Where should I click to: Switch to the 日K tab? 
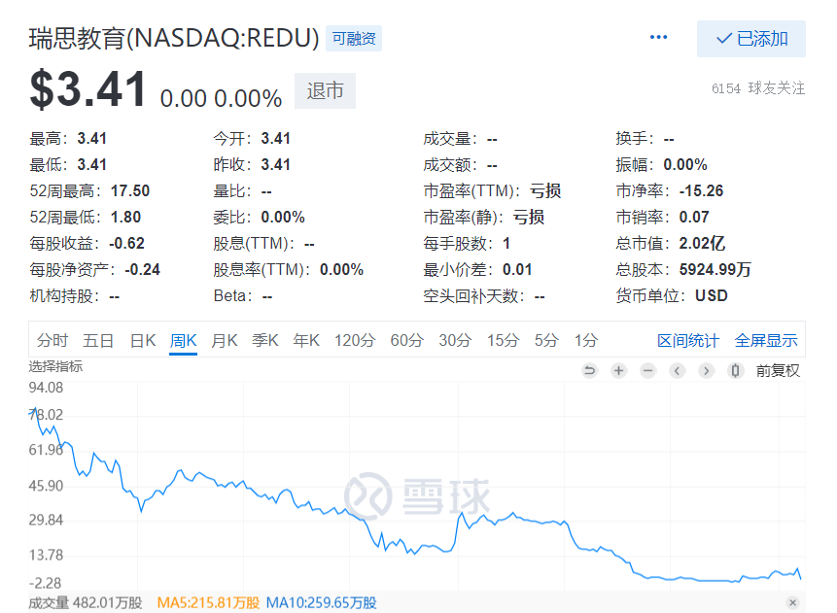click(x=143, y=340)
